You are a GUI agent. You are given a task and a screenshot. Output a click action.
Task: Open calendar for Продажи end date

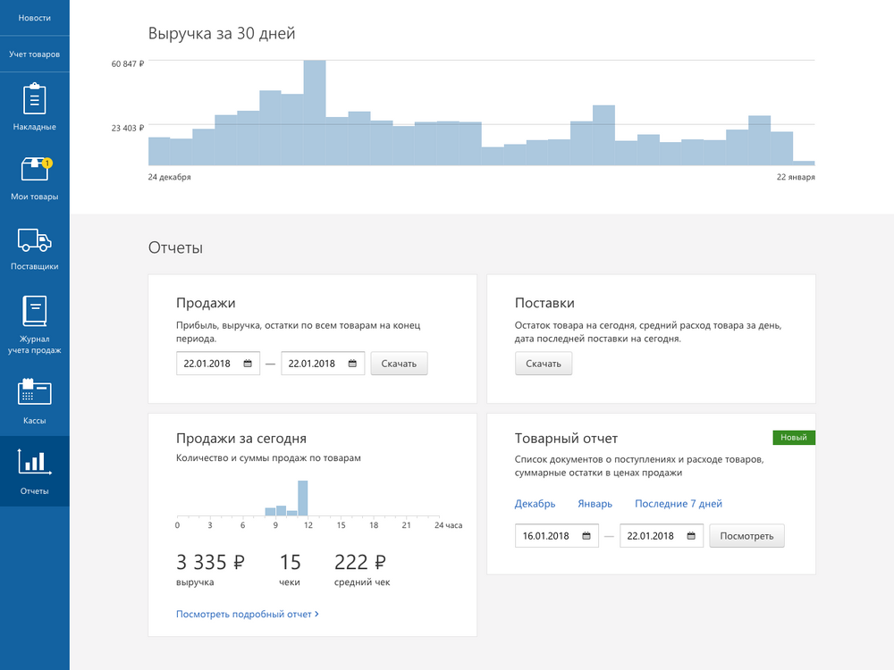click(352, 364)
